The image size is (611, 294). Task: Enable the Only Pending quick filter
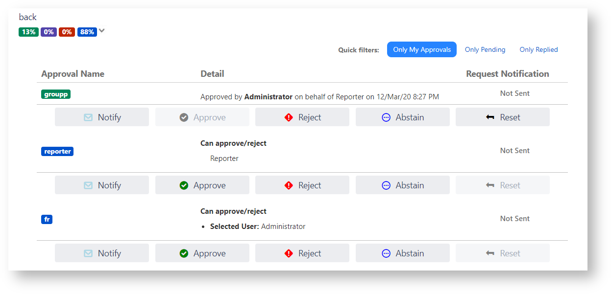(485, 49)
